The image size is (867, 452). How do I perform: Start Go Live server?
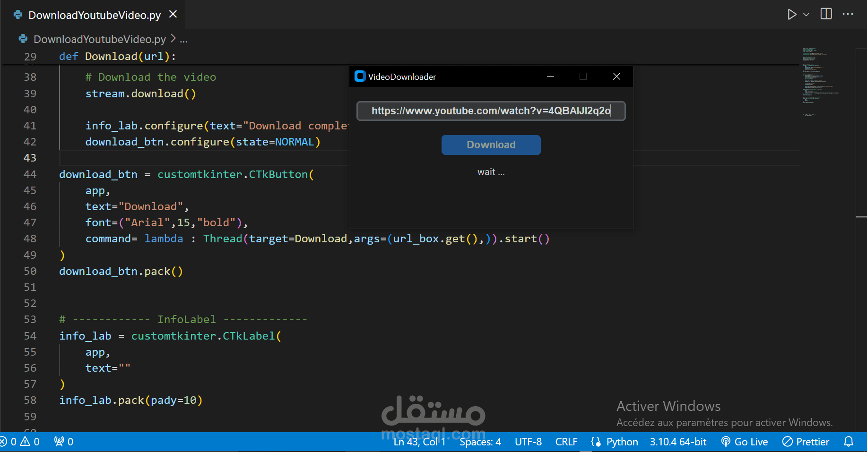coord(745,442)
